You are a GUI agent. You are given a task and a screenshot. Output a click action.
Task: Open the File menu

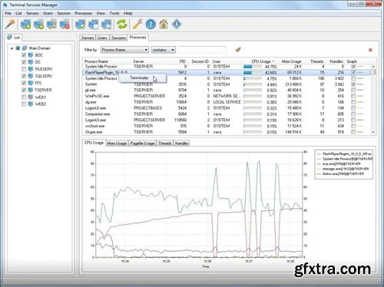tap(8, 13)
